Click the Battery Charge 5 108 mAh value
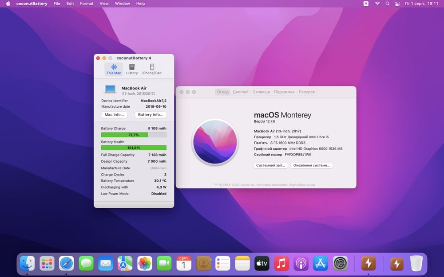The image size is (444, 277). tap(157, 129)
